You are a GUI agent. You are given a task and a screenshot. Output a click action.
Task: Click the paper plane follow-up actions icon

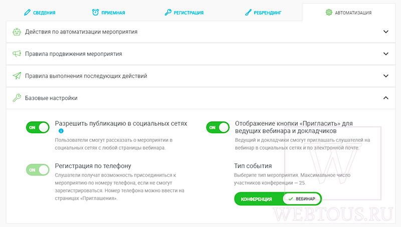[17, 76]
